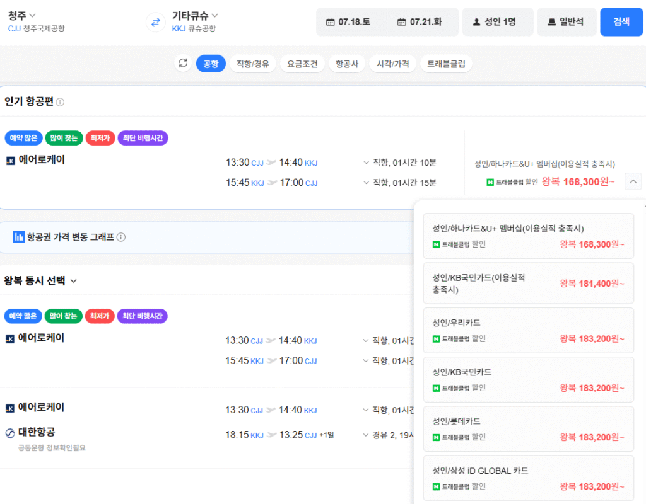This screenshot has height=504, width=646.
Task: Select the 직항/경유 filter tab
Action: click(253, 64)
